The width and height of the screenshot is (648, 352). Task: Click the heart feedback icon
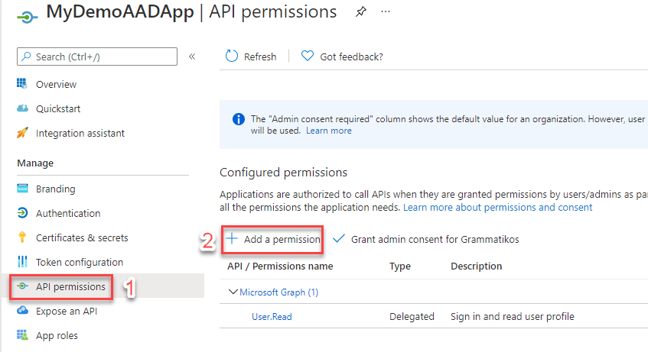point(307,56)
